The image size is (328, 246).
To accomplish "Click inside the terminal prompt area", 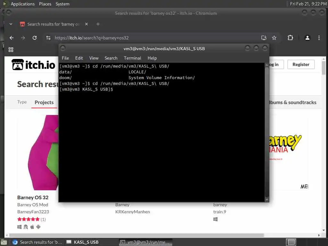I will click(x=161, y=132).
